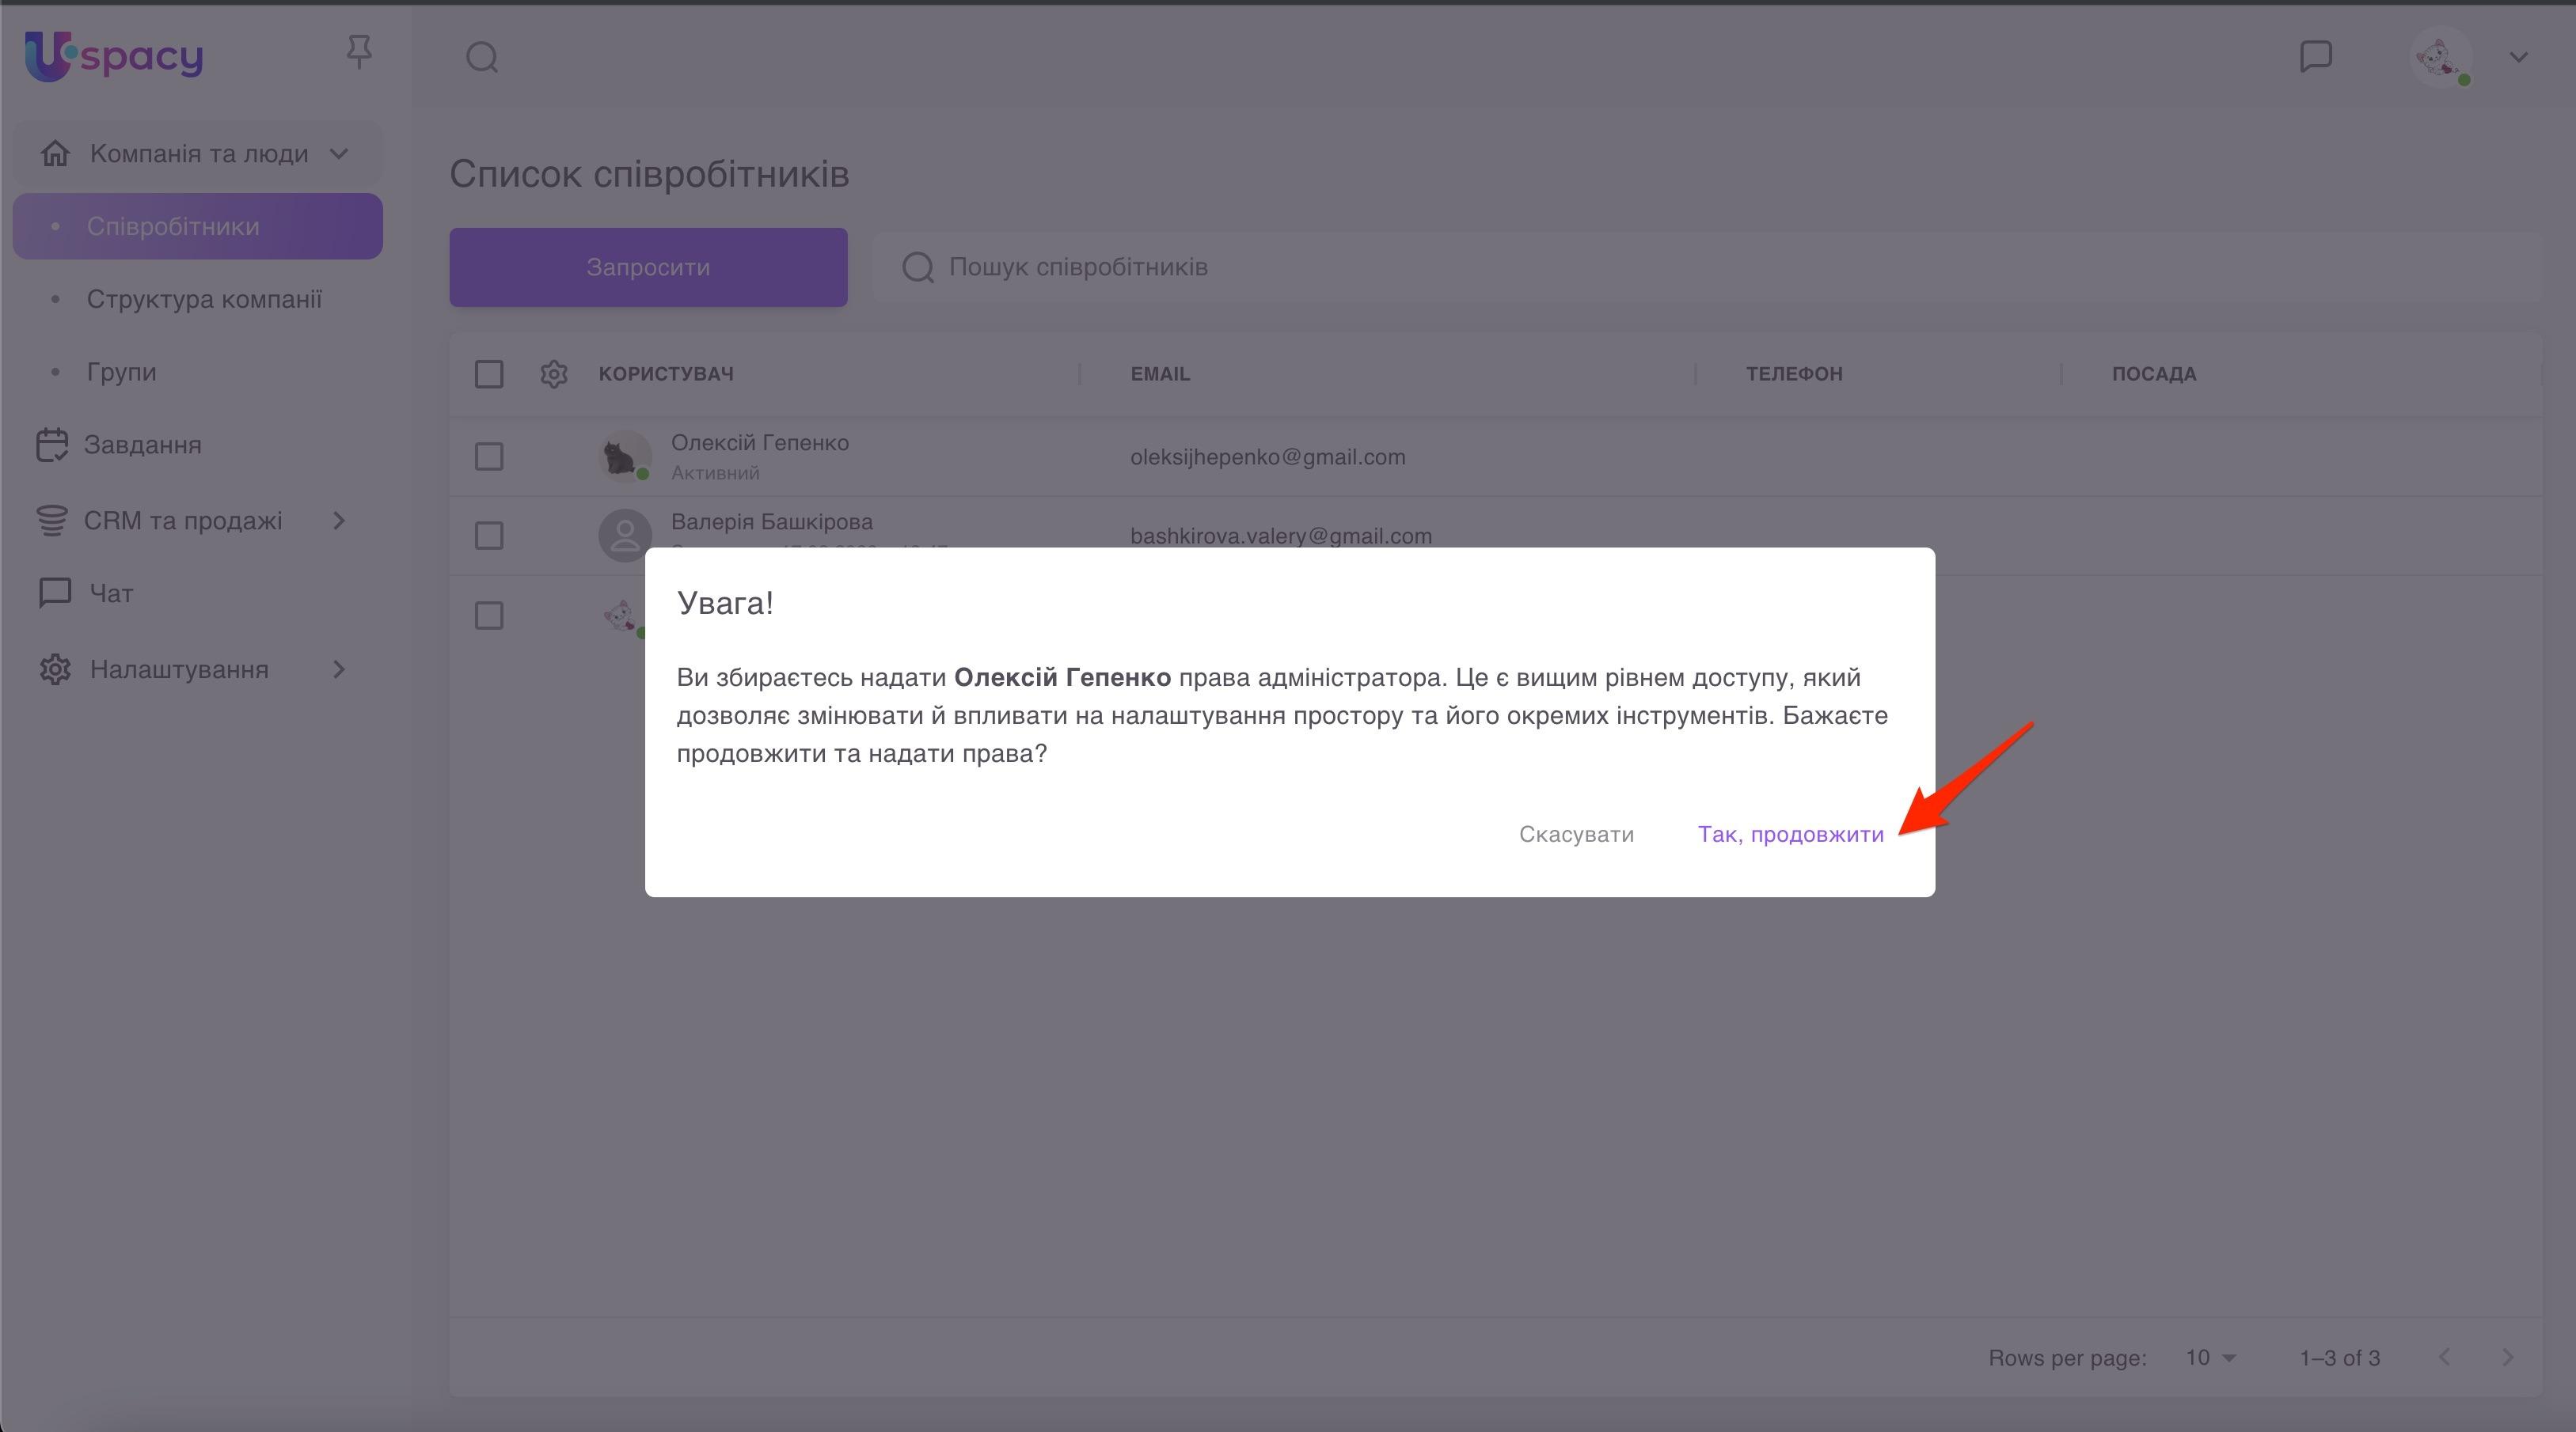Toggle the select-all employees checkbox
2576x1432 pixels.
pos(489,373)
